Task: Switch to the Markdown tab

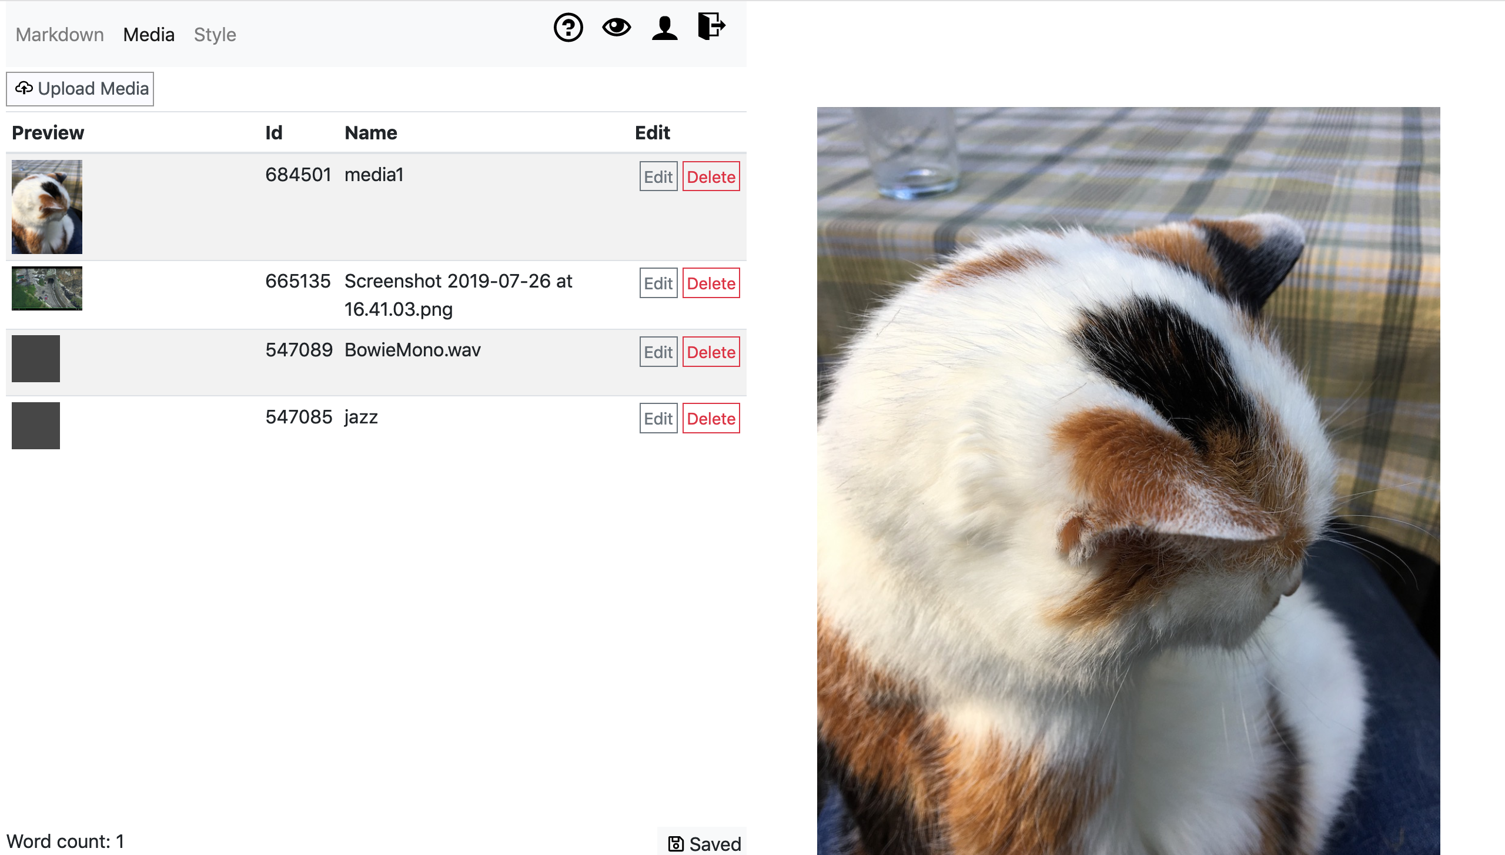Action: [x=59, y=35]
